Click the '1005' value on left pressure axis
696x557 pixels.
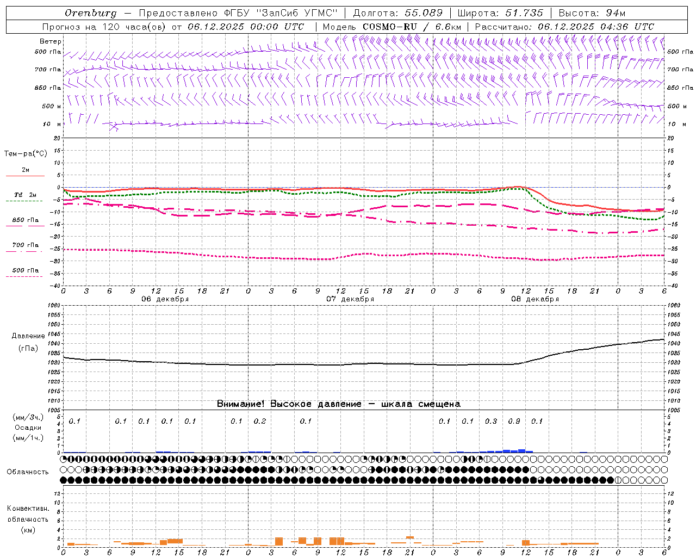coord(53,410)
